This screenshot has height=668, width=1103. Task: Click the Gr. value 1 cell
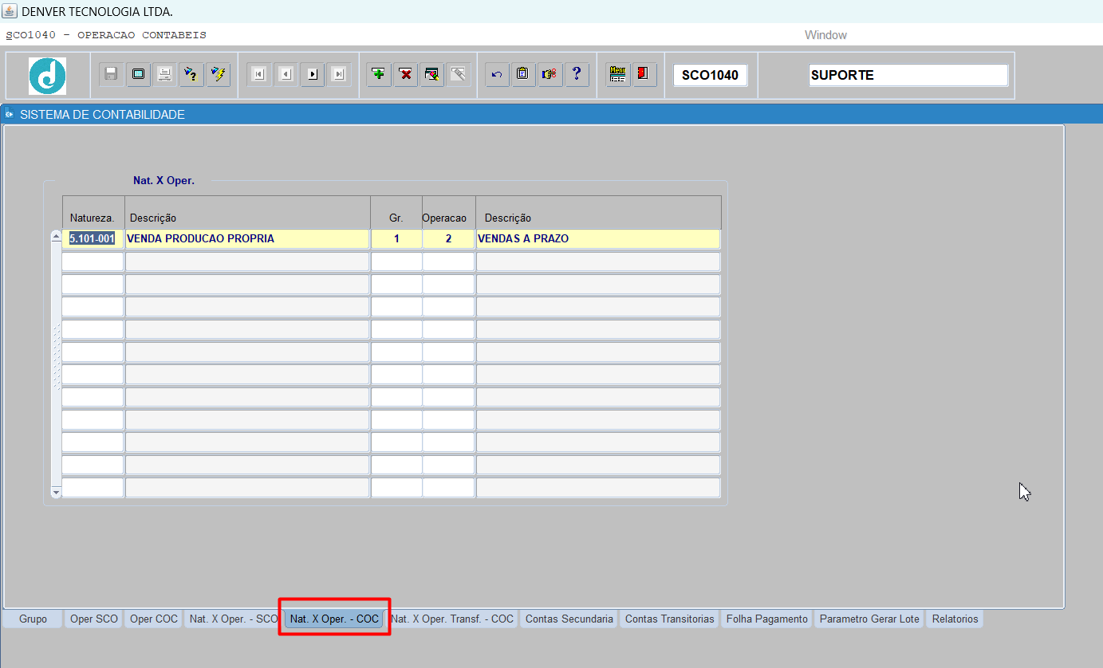pyautogui.click(x=396, y=239)
